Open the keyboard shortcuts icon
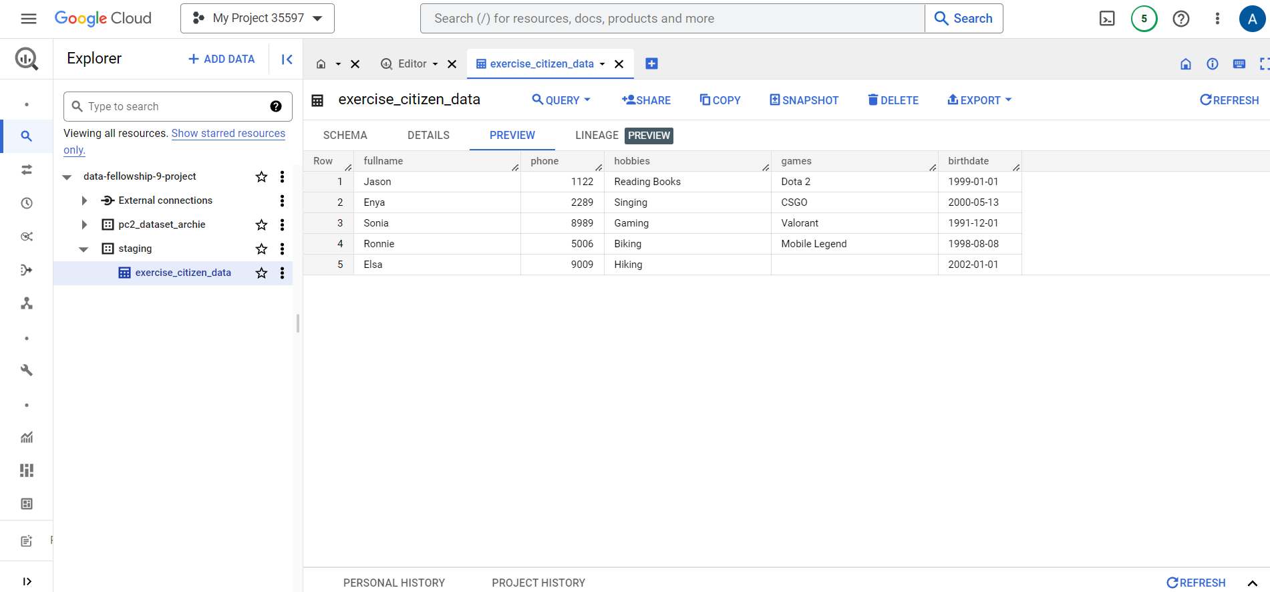The image size is (1270, 592). point(1239,63)
